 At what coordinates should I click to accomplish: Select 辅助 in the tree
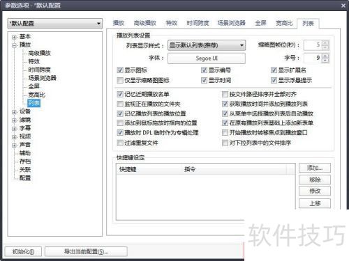click(25, 153)
